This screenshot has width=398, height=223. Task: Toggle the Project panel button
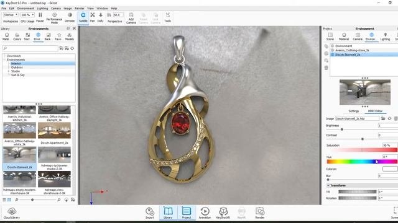click(187, 213)
